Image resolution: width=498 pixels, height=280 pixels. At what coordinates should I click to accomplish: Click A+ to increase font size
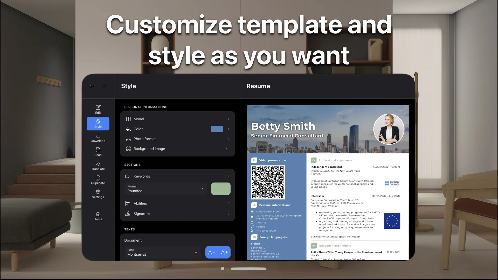point(224,252)
